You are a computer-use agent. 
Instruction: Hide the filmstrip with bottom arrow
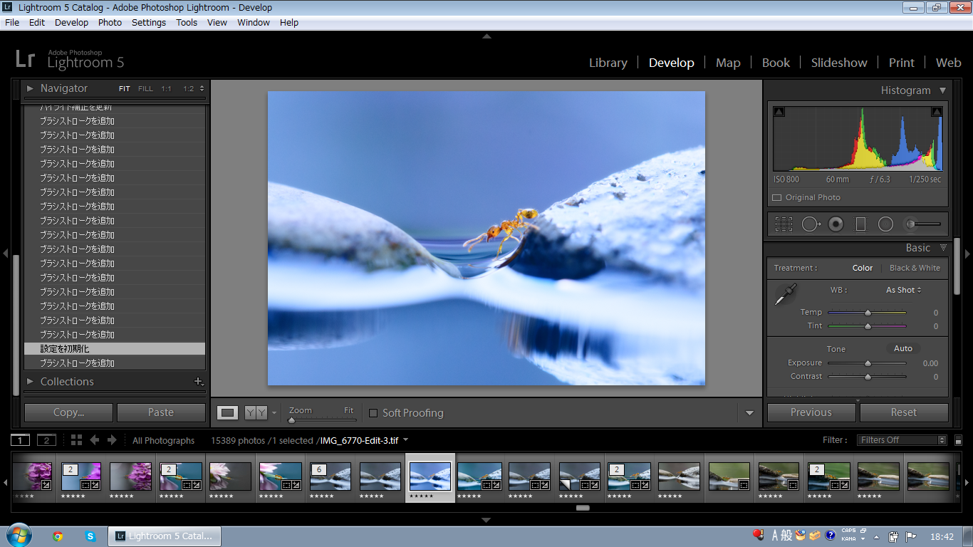[x=486, y=520]
